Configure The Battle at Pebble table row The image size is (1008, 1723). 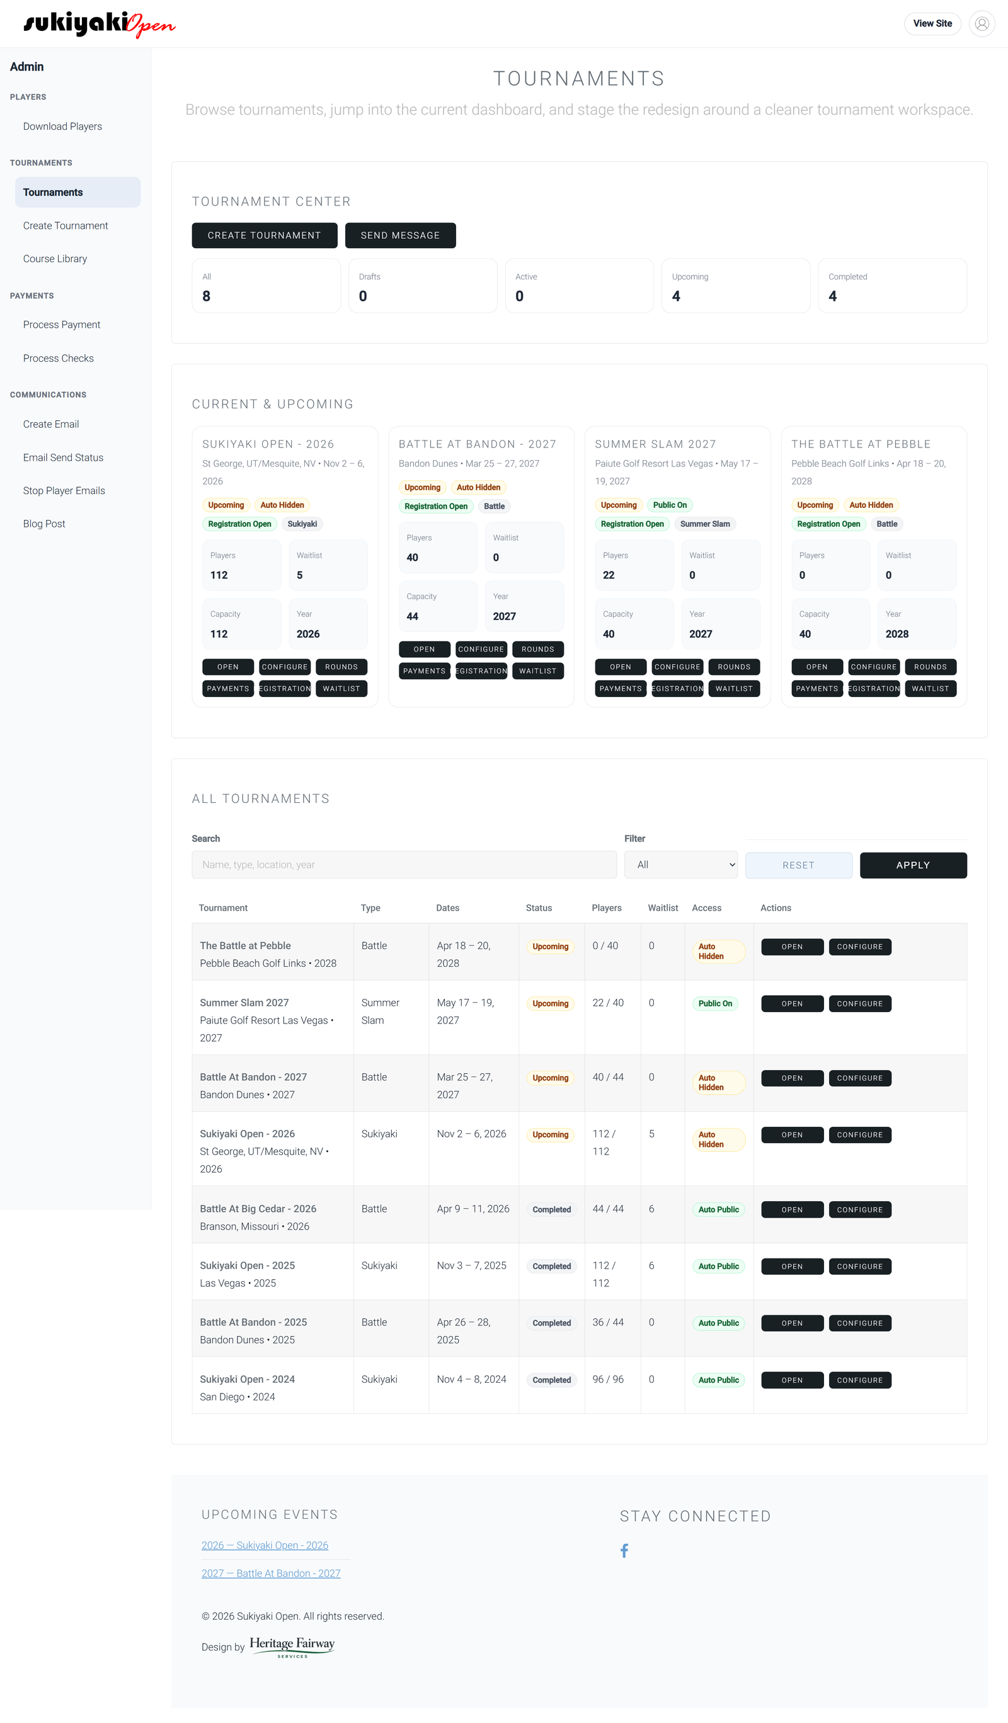[x=860, y=947]
